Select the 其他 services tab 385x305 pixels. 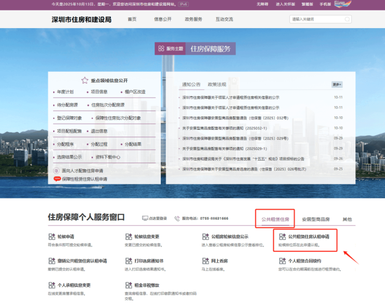point(347,219)
